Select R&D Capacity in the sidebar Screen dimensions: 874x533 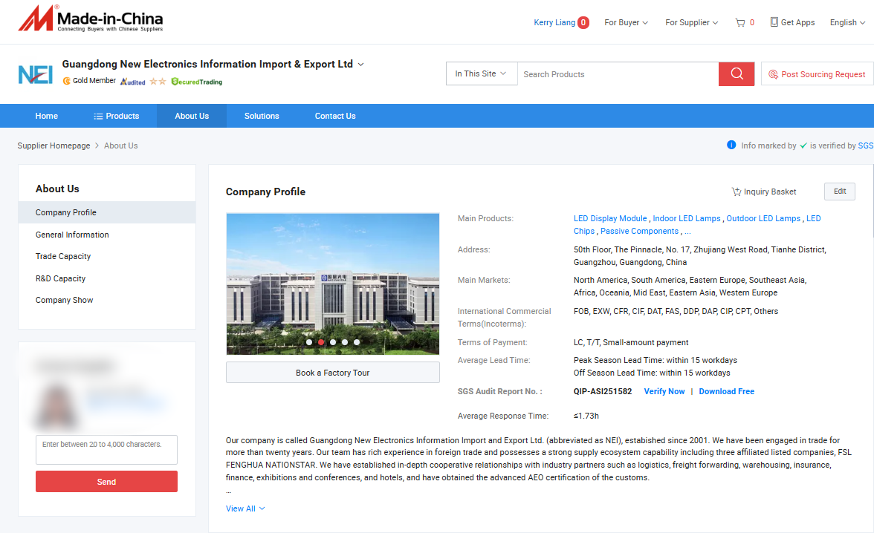tap(60, 278)
